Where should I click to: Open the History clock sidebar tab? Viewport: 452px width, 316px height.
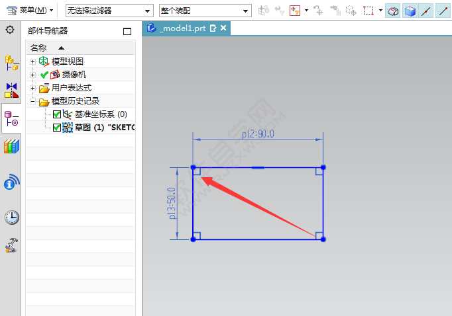click(11, 217)
